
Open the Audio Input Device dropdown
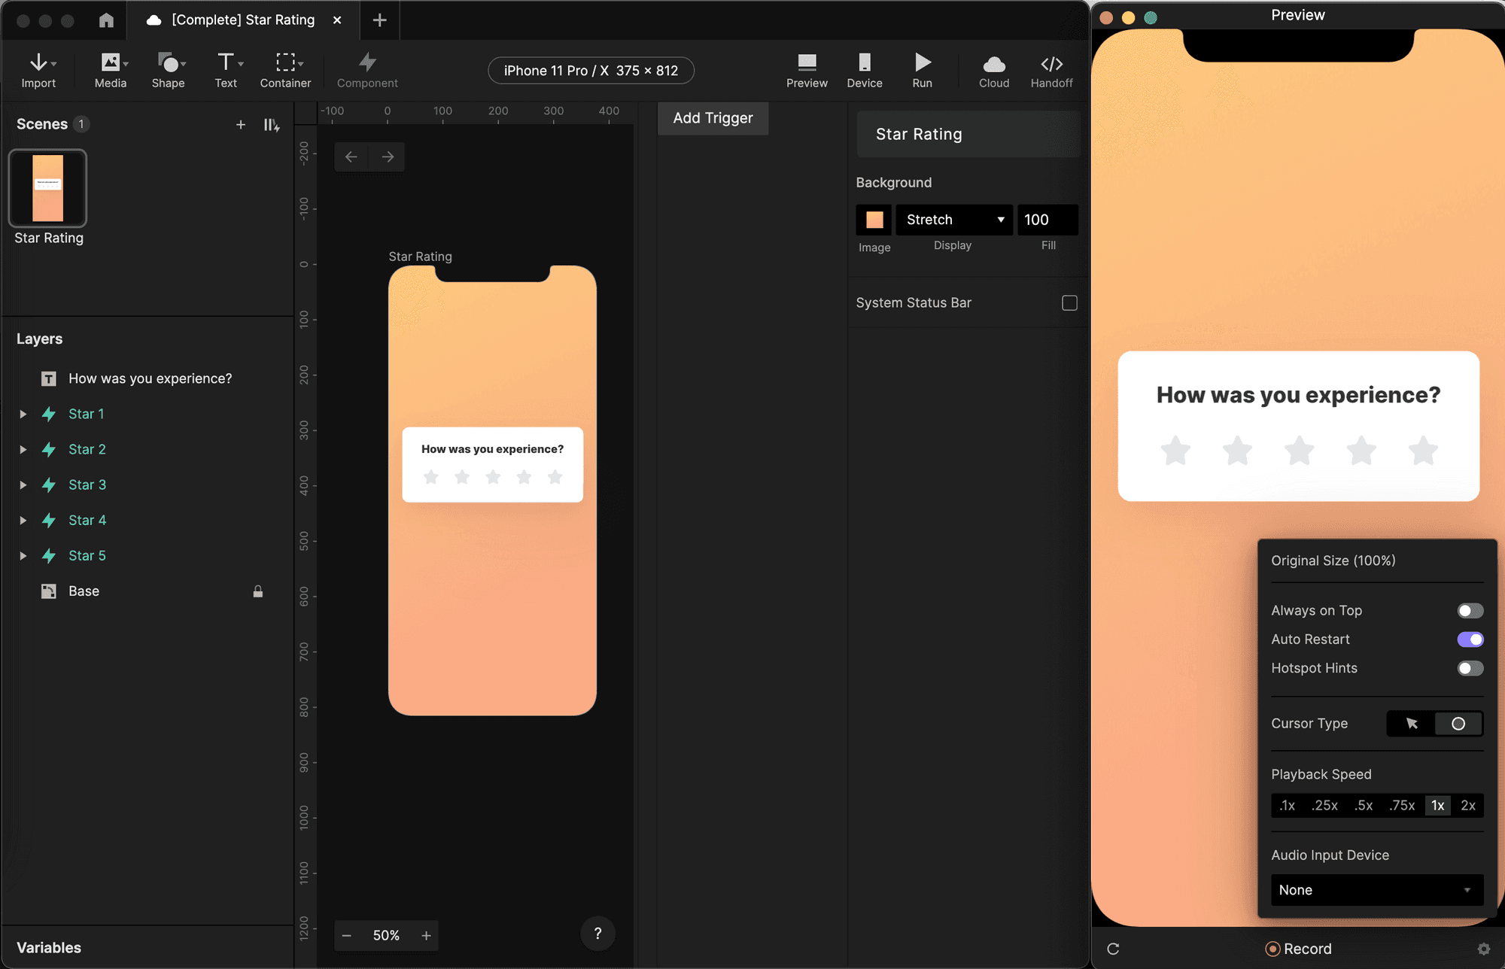pyautogui.click(x=1376, y=890)
